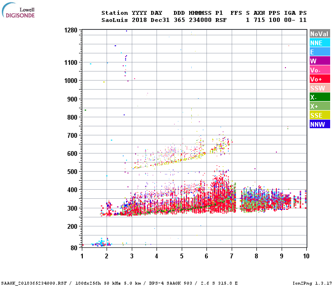Click the IGA value 00-
The image size is (333, 286).
click(290, 20)
